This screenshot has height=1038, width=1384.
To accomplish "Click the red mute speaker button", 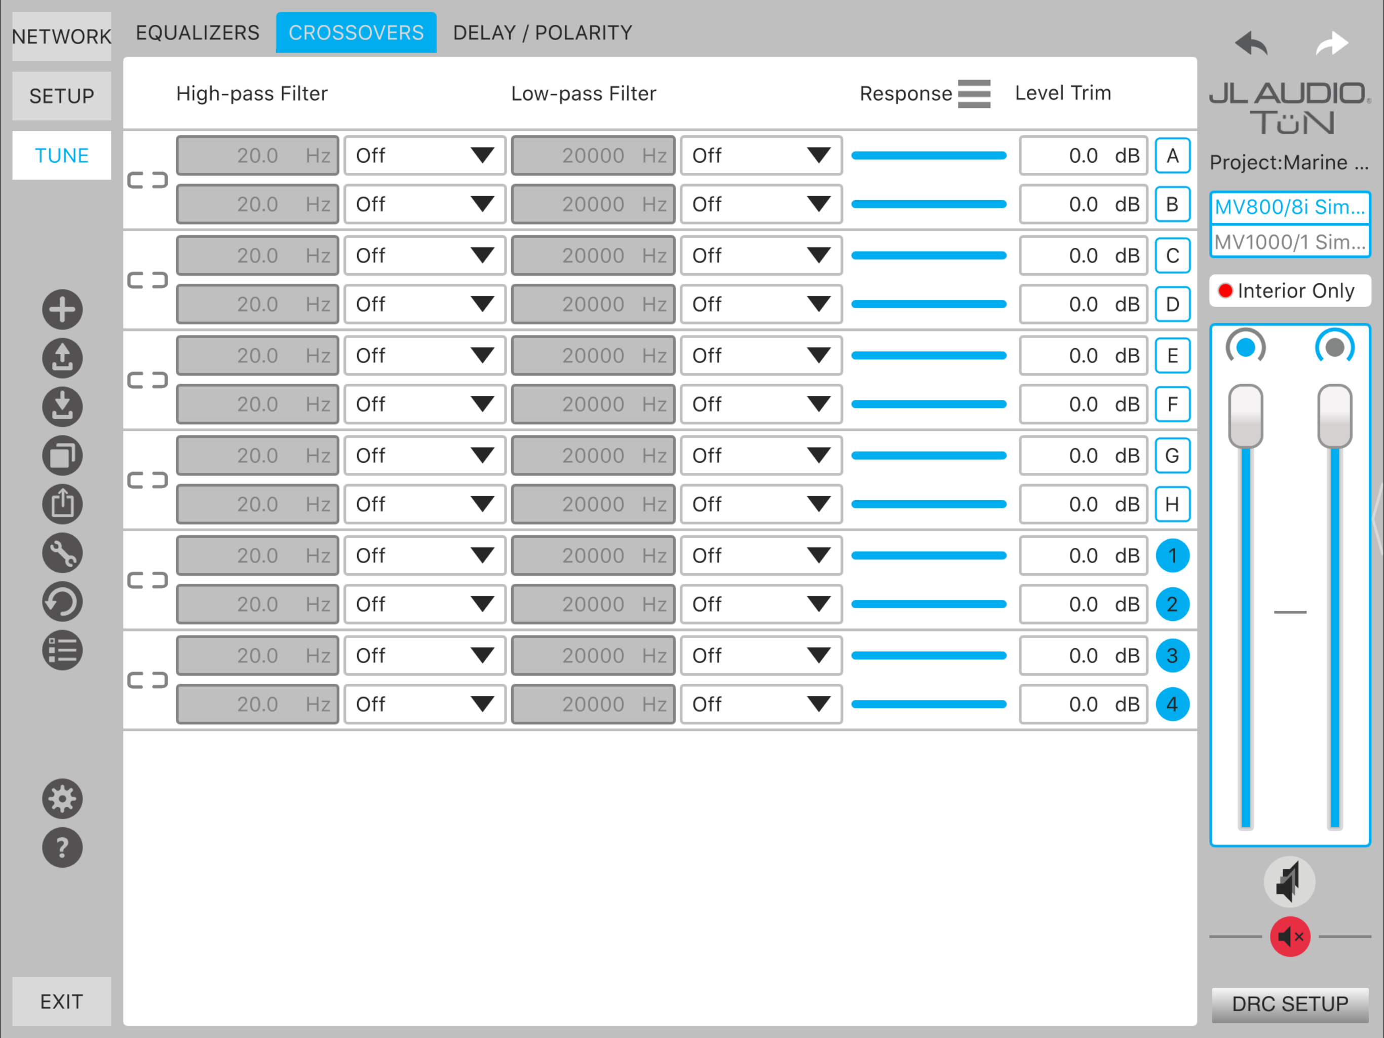I will pos(1290,937).
